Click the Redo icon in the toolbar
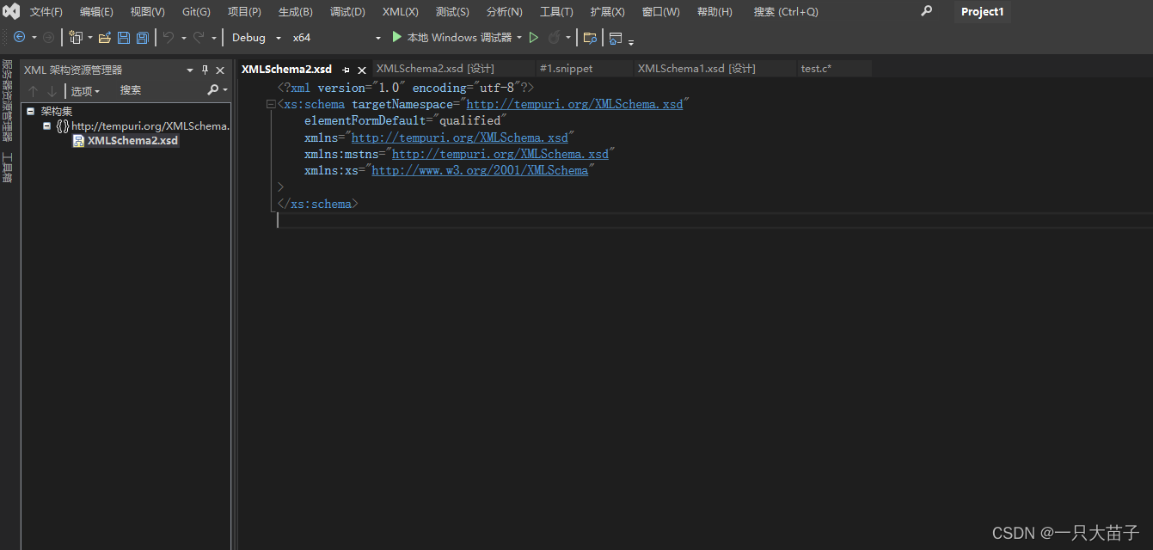Viewport: 1153px width, 550px height. pos(199,38)
